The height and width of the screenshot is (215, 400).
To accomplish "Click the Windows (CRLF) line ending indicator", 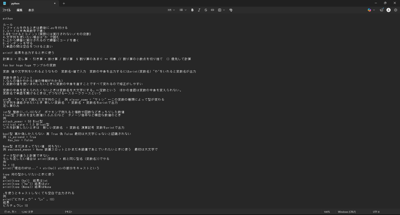I will point(348,212).
